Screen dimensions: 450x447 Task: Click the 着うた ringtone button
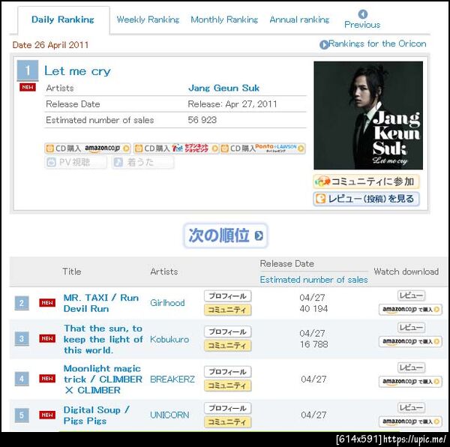click(142, 163)
